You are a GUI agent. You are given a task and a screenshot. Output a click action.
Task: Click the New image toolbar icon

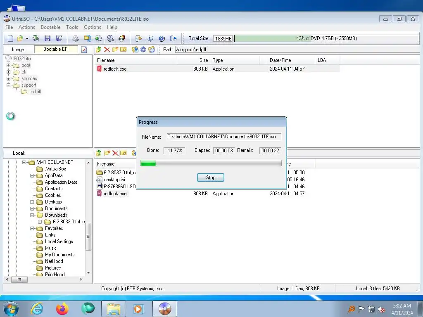tap(10, 38)
